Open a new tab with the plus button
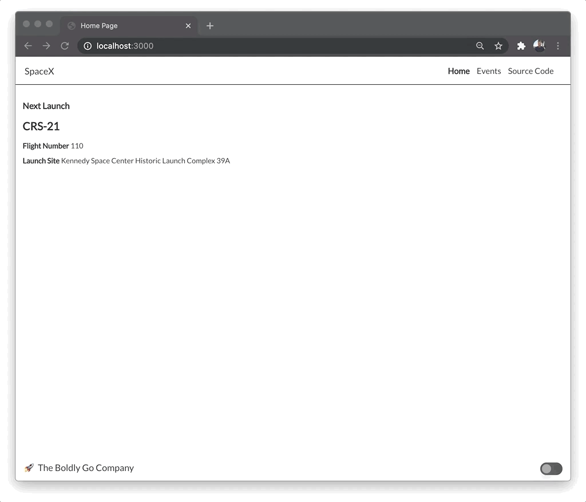586x502 pixels. 210,26
